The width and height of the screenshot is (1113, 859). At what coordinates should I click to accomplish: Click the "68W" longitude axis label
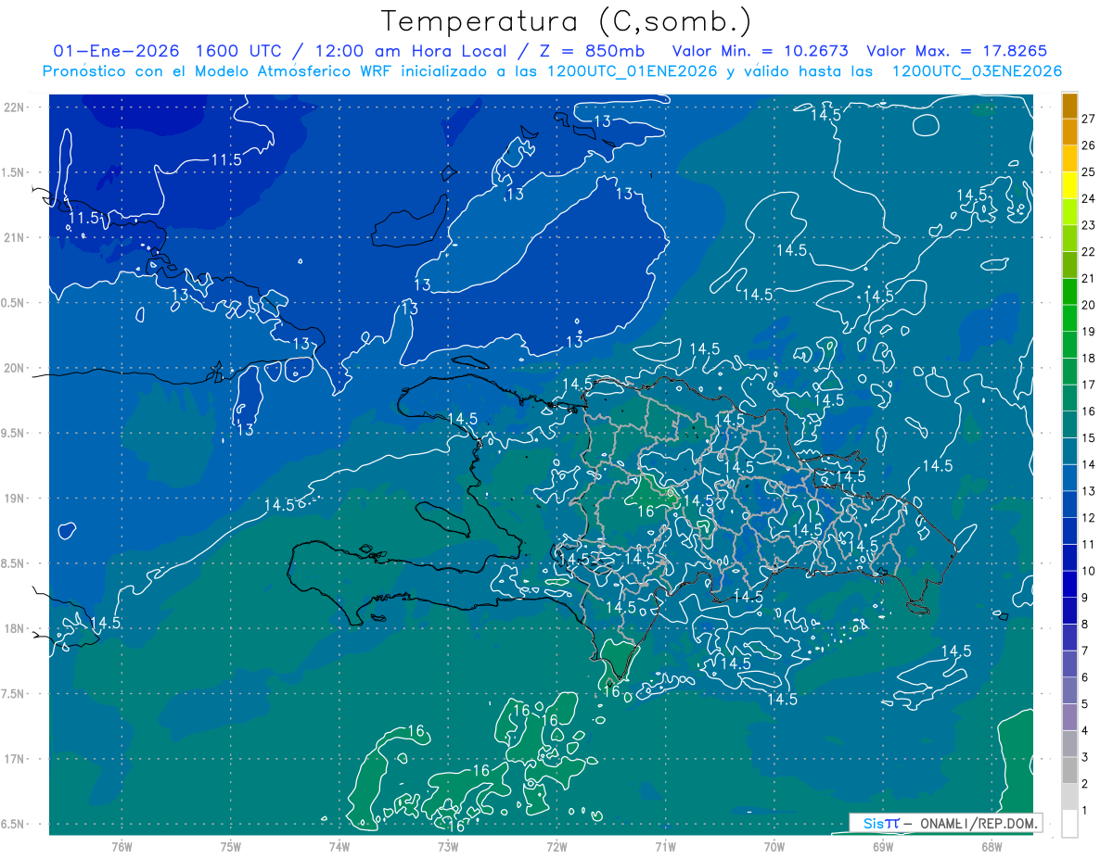coord(991,846)
